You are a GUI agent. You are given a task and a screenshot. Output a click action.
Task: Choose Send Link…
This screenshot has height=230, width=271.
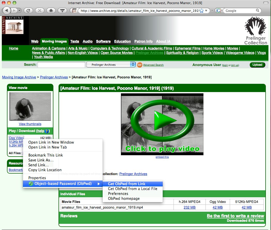63,165
